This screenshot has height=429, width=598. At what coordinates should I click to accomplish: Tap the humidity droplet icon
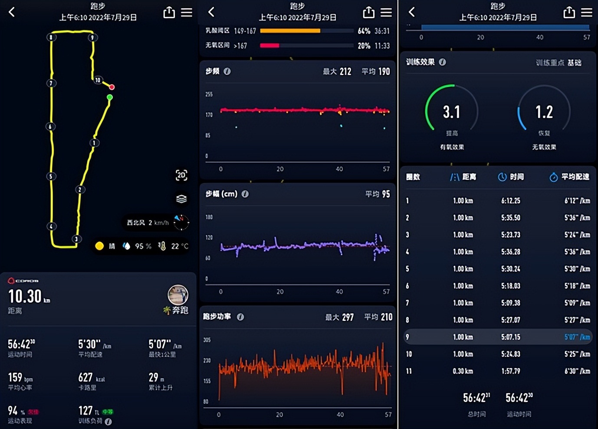(x=126, y=246)
